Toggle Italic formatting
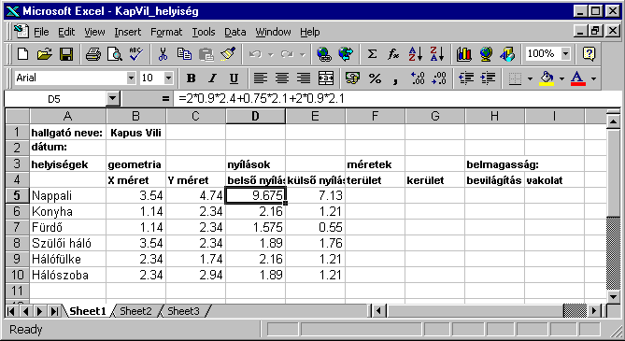 pos(212,78)
